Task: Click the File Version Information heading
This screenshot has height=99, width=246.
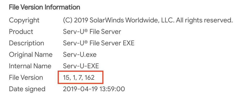Action: click(x=44, y=7)
